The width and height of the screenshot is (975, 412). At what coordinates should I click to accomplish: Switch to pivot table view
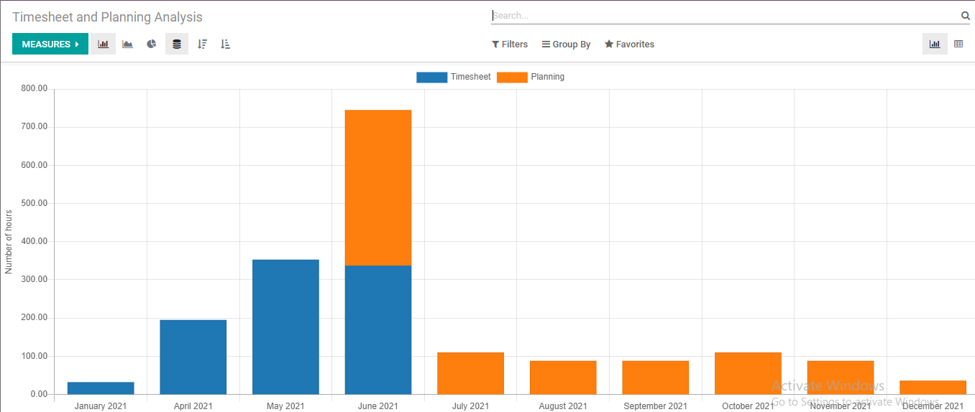point(958,44)
